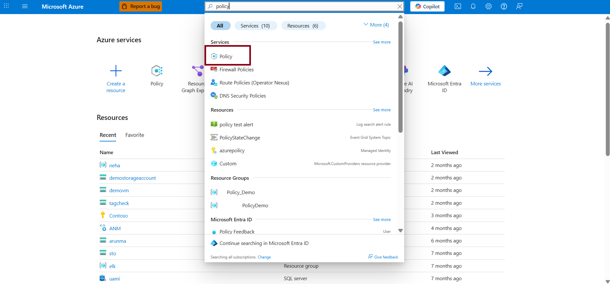Image resolution: width=610 pixels, height=284 pixels.
Task: Click the Last Viewed column header
Action: tap(445, 152)
